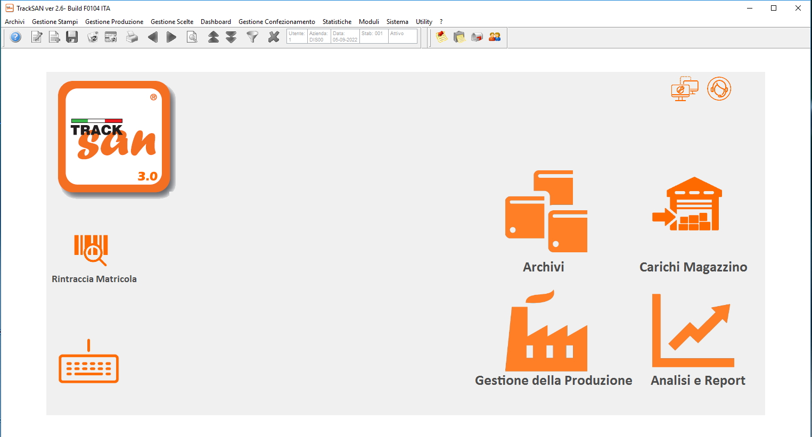Open Analisi e Report chart tile
Screen dimensions: 812x437
point(693,330)
